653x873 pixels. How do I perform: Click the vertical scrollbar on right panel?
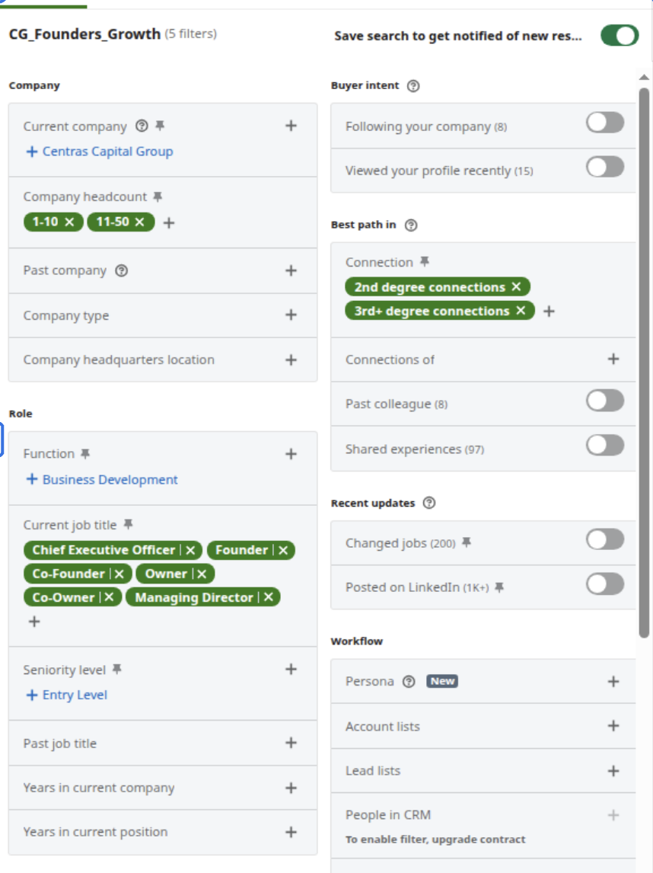click(644, 362)
